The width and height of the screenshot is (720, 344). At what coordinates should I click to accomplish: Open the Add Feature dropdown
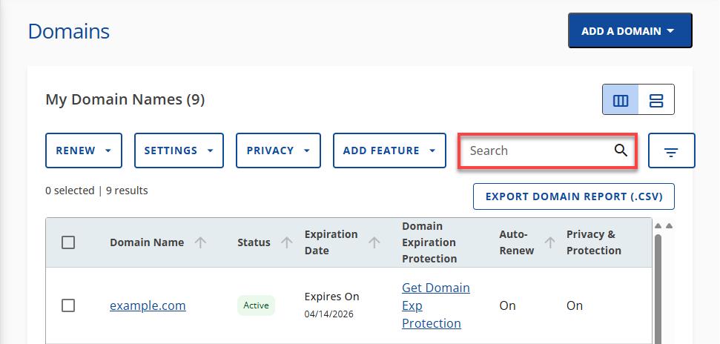389,150
